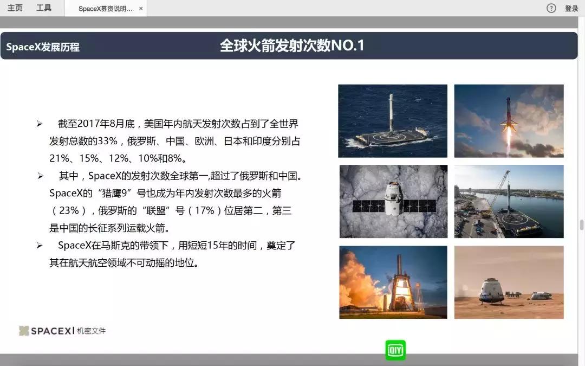The width and height of the screenshot is (585, 366).
Task: Close the SpaceX募资说明 document tab
Action: coord(140,8)
